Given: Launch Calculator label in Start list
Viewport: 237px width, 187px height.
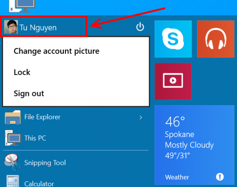Looking at the screenshot, I should click(39, 184).
